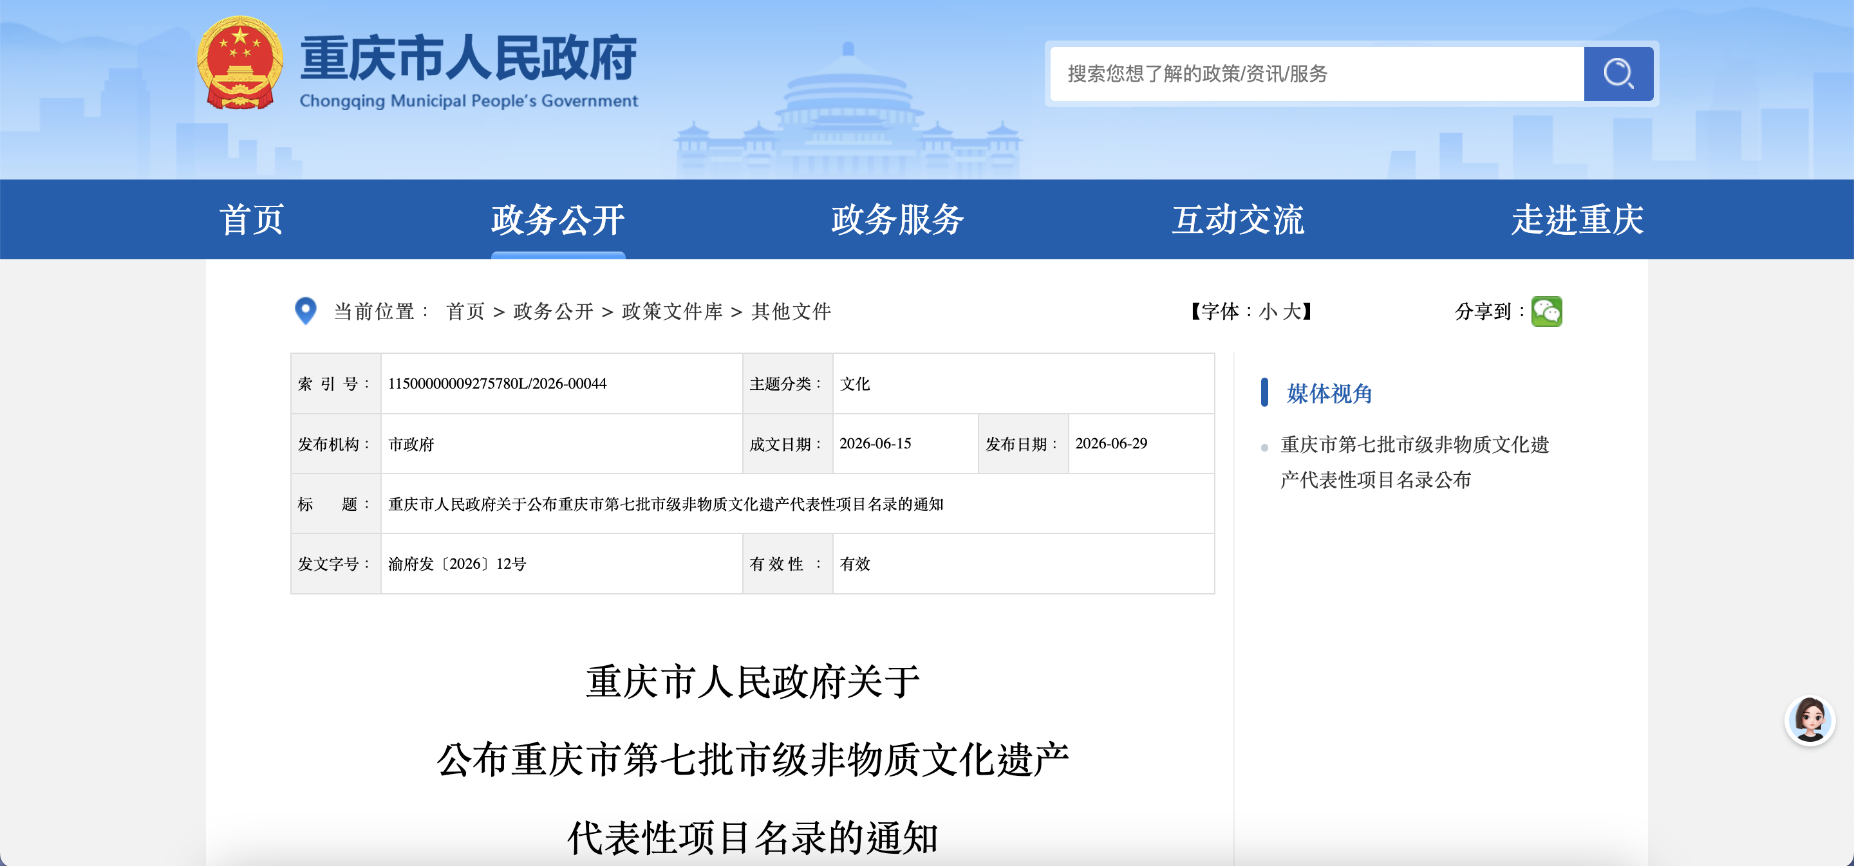Open the 政务公开 navigation tab
Viewport: 1854px width, 866px height.
(x=557, y=219)
